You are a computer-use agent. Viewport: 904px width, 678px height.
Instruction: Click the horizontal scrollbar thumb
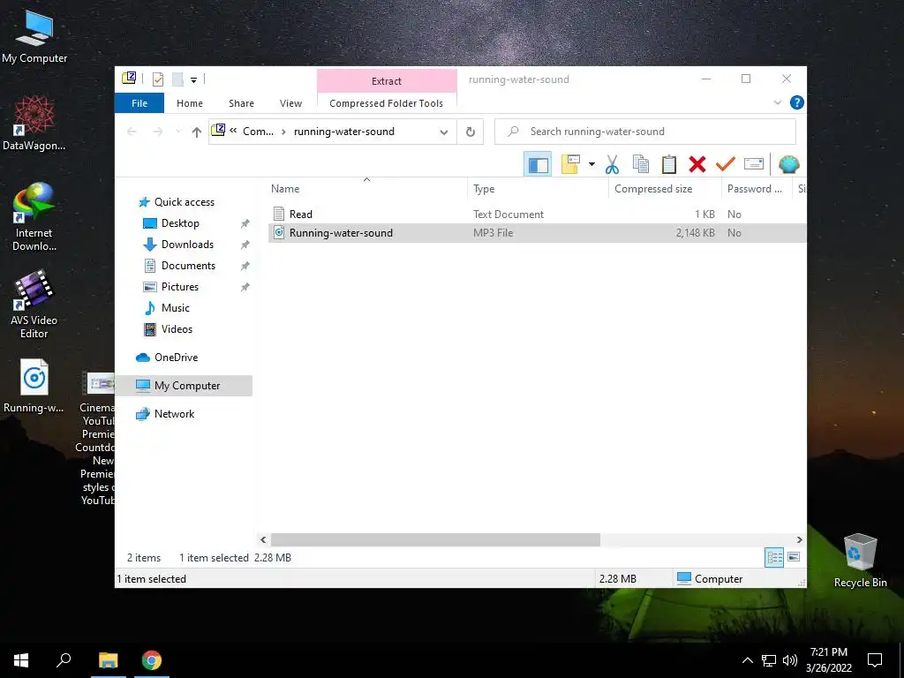click(x=435, y=539)
